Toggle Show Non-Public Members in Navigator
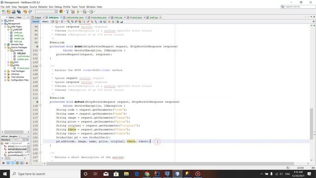Viewport: 316px width, 178px height. coord(17,163)
